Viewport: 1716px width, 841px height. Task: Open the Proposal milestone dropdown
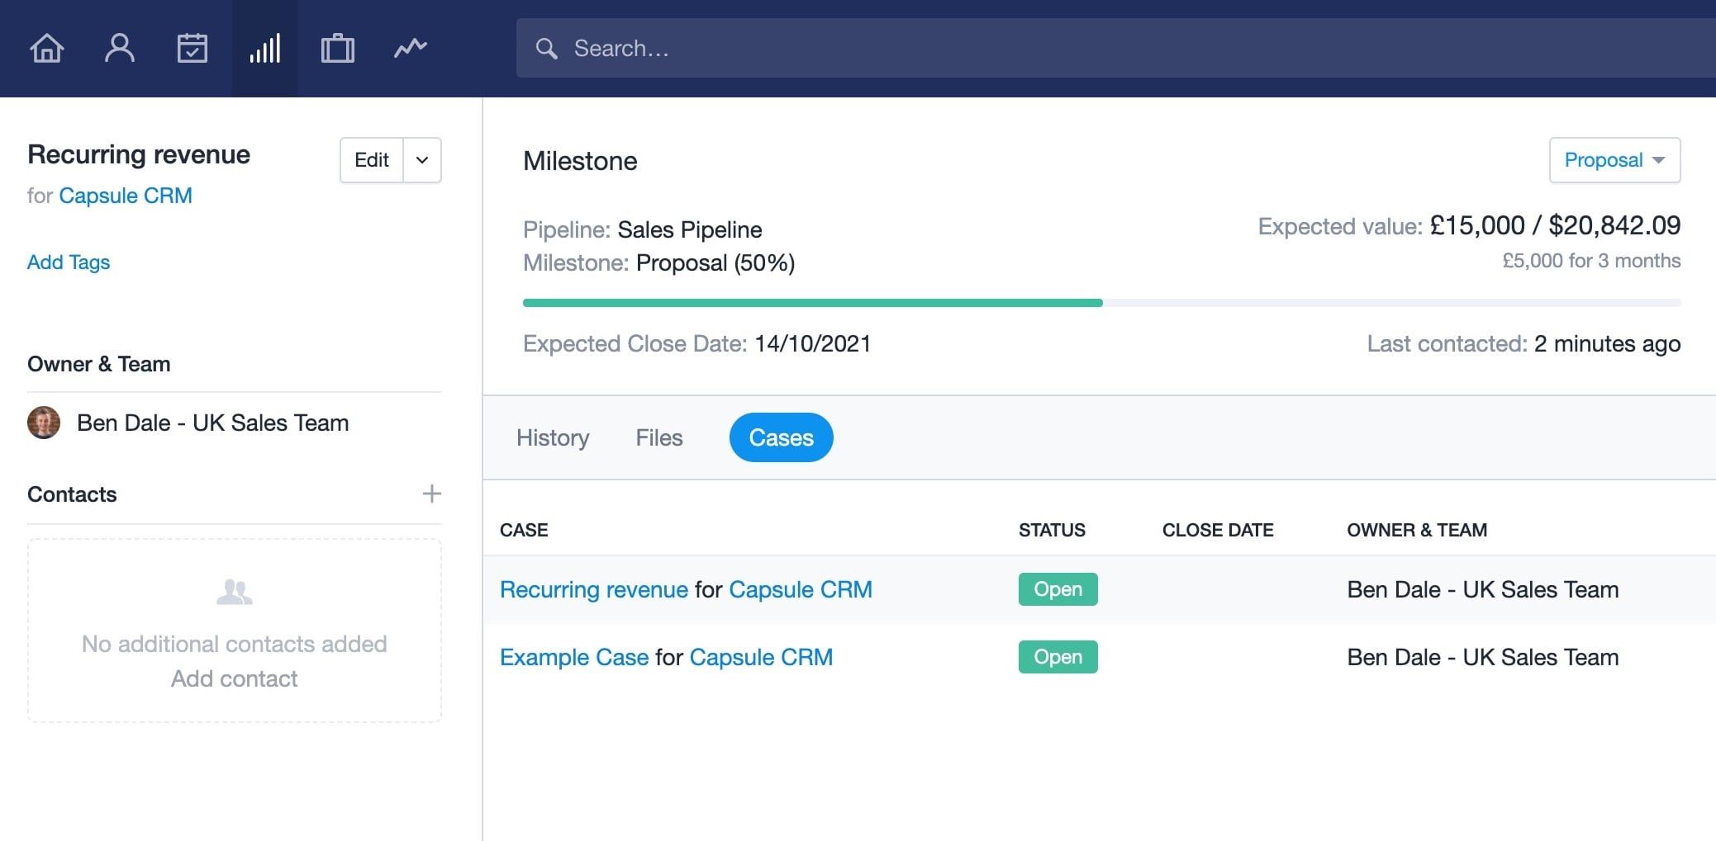pos(1614,160)
